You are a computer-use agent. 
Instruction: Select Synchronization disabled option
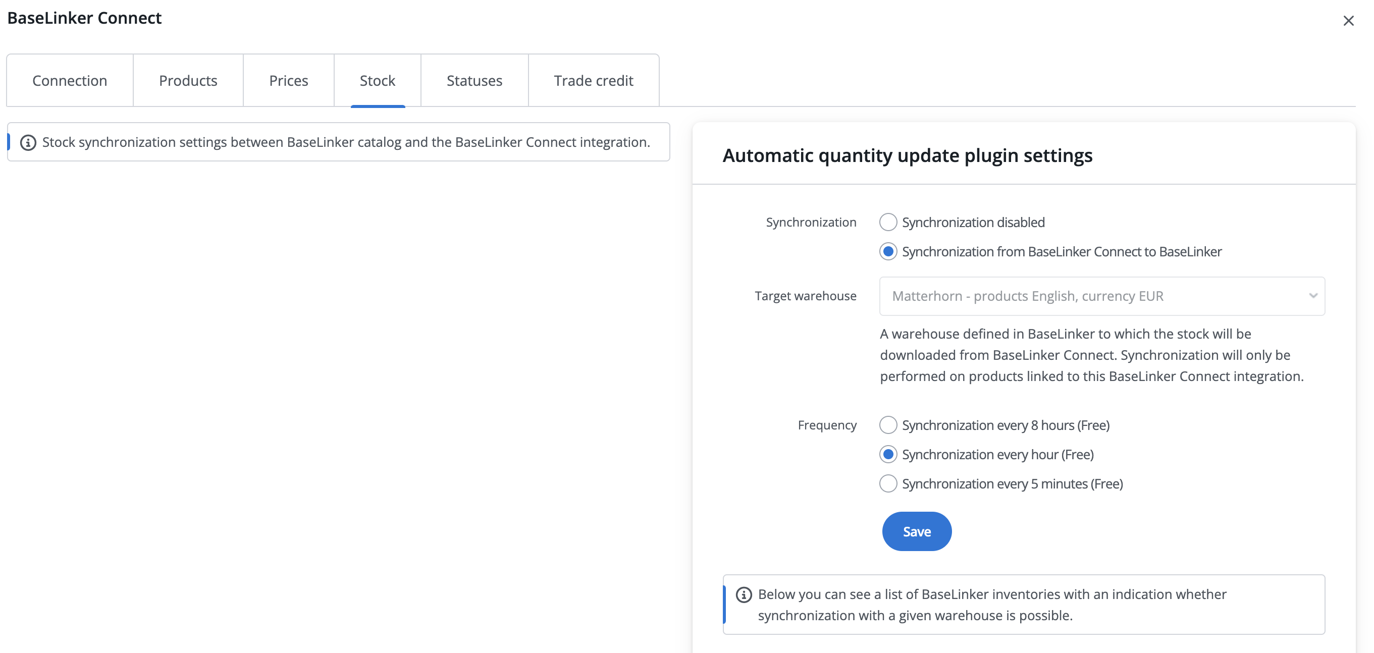point(887,222)
